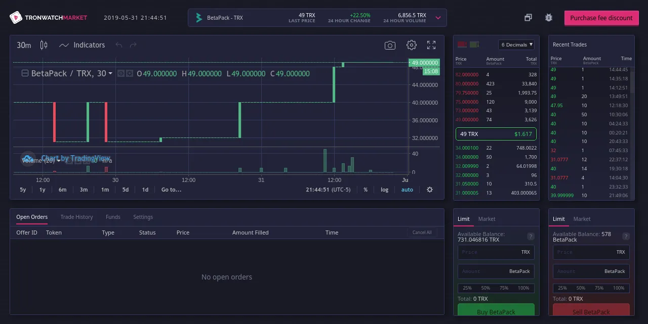The height and width of the screenshot is (324, 648).
Task: Select buy order at 34.000100
Action: pyautogui.click(x=496, y=148)
